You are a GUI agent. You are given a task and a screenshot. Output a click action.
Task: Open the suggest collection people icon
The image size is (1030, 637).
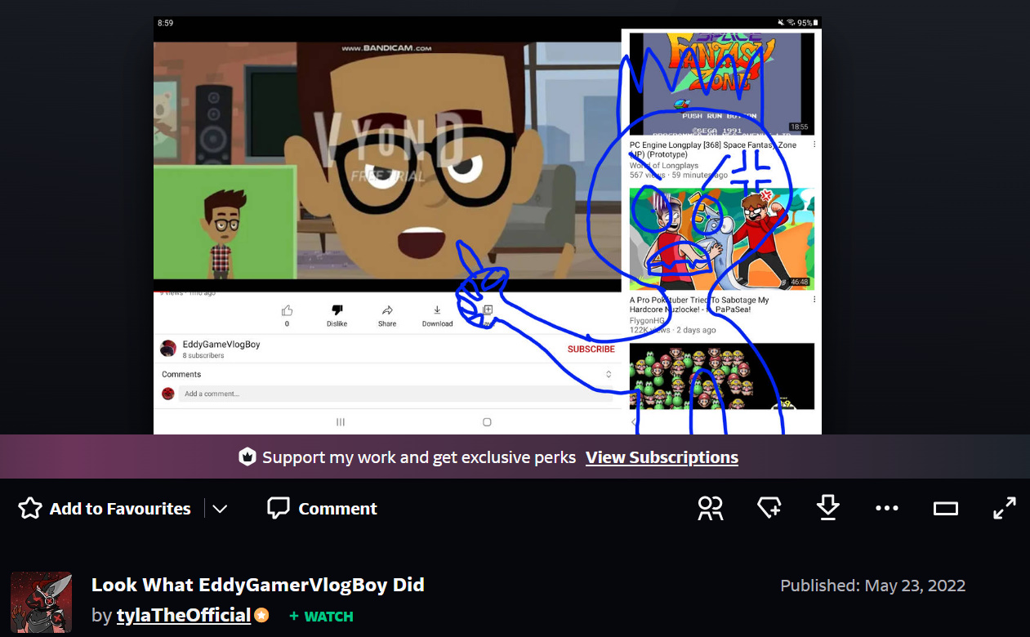pyautogui.click(x=710, y=508)
